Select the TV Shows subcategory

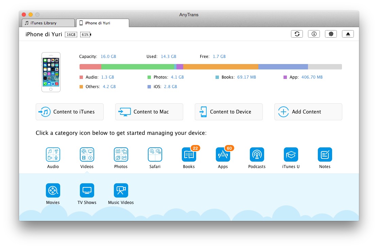[x=87, y=190]
